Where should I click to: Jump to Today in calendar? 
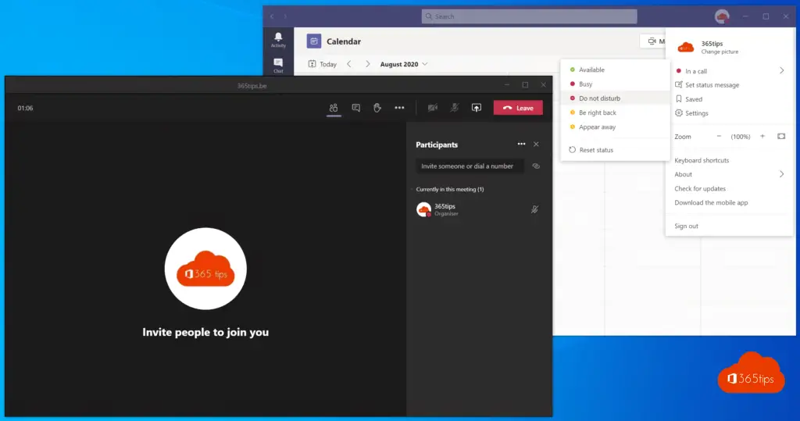323,64
